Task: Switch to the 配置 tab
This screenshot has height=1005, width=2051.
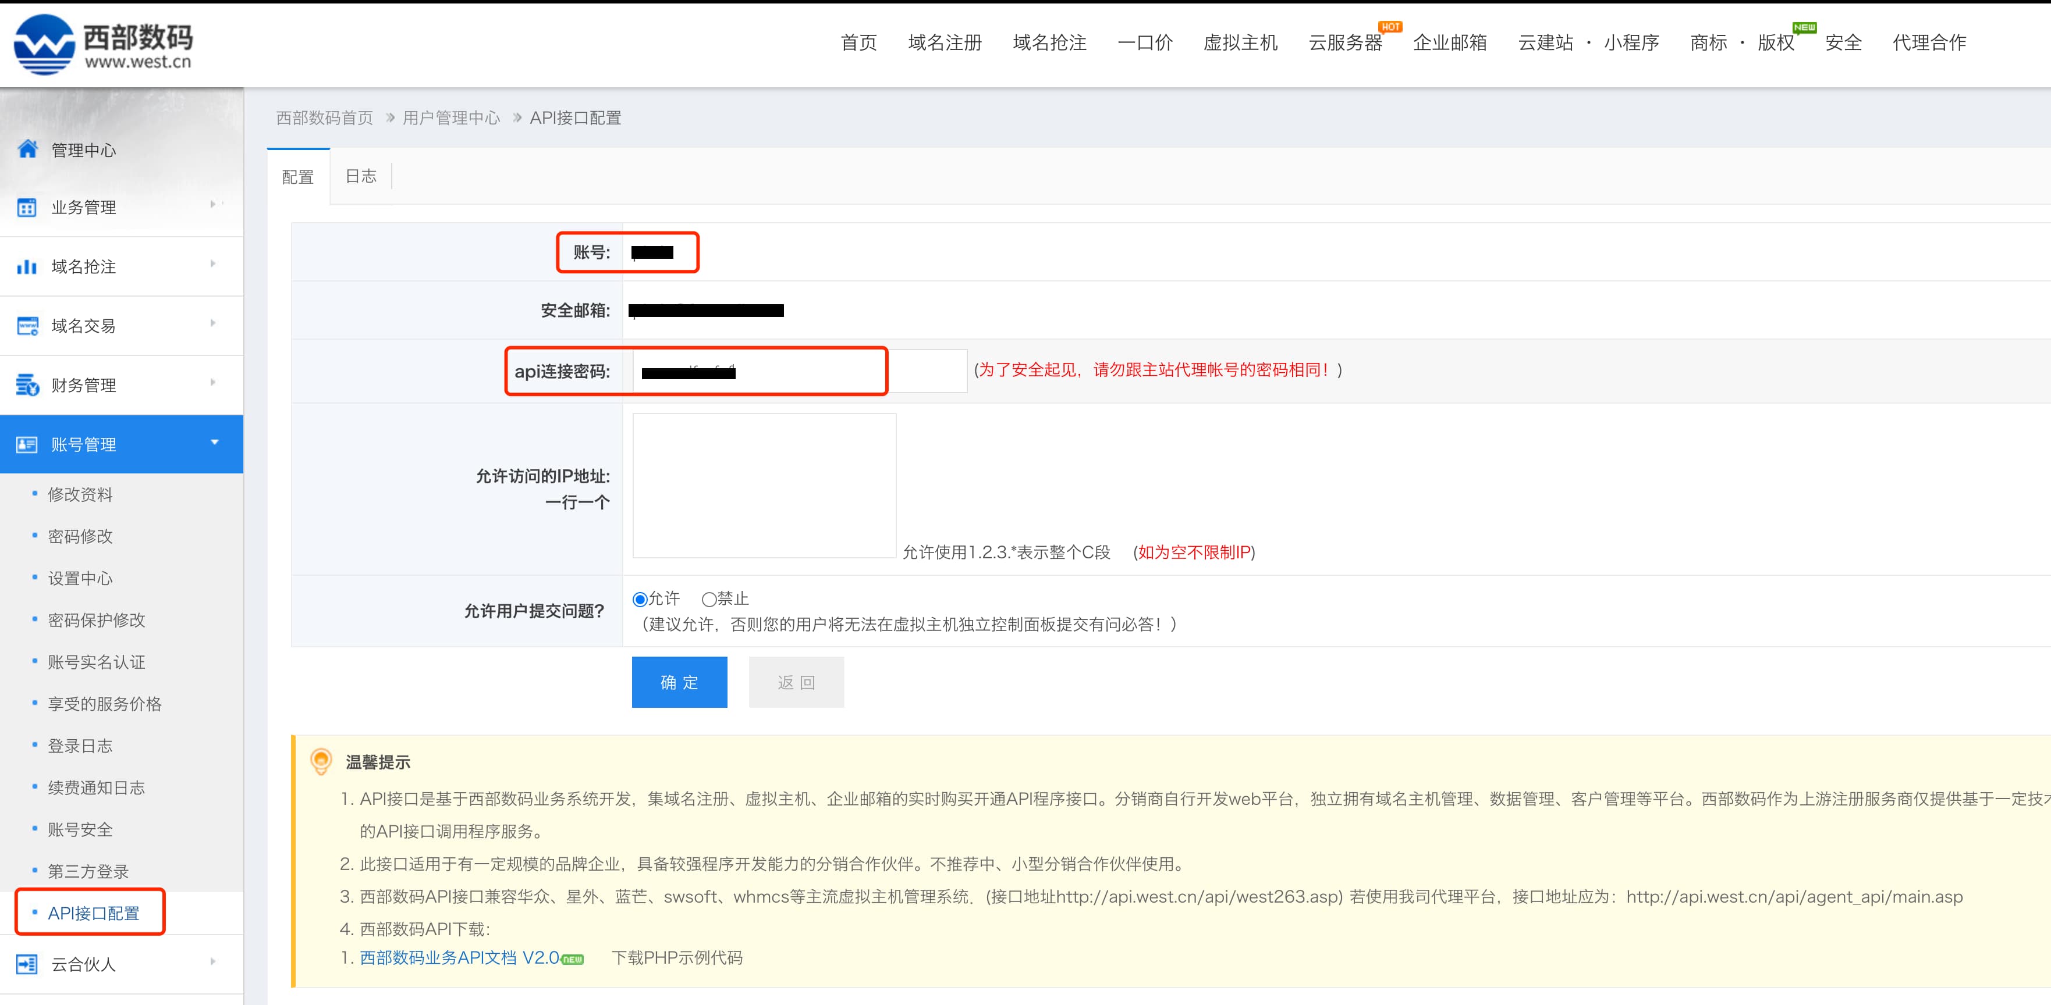Action: [x=298, y=177]
